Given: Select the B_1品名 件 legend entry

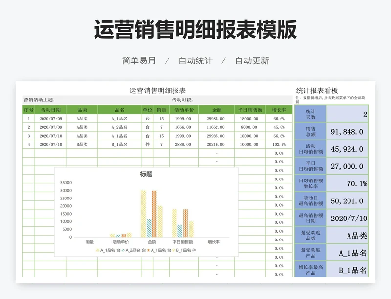Looking at the screenshot, I should (184, 250).
